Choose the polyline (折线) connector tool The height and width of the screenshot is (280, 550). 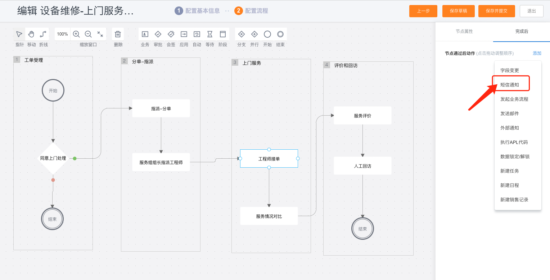coord(43,34)
